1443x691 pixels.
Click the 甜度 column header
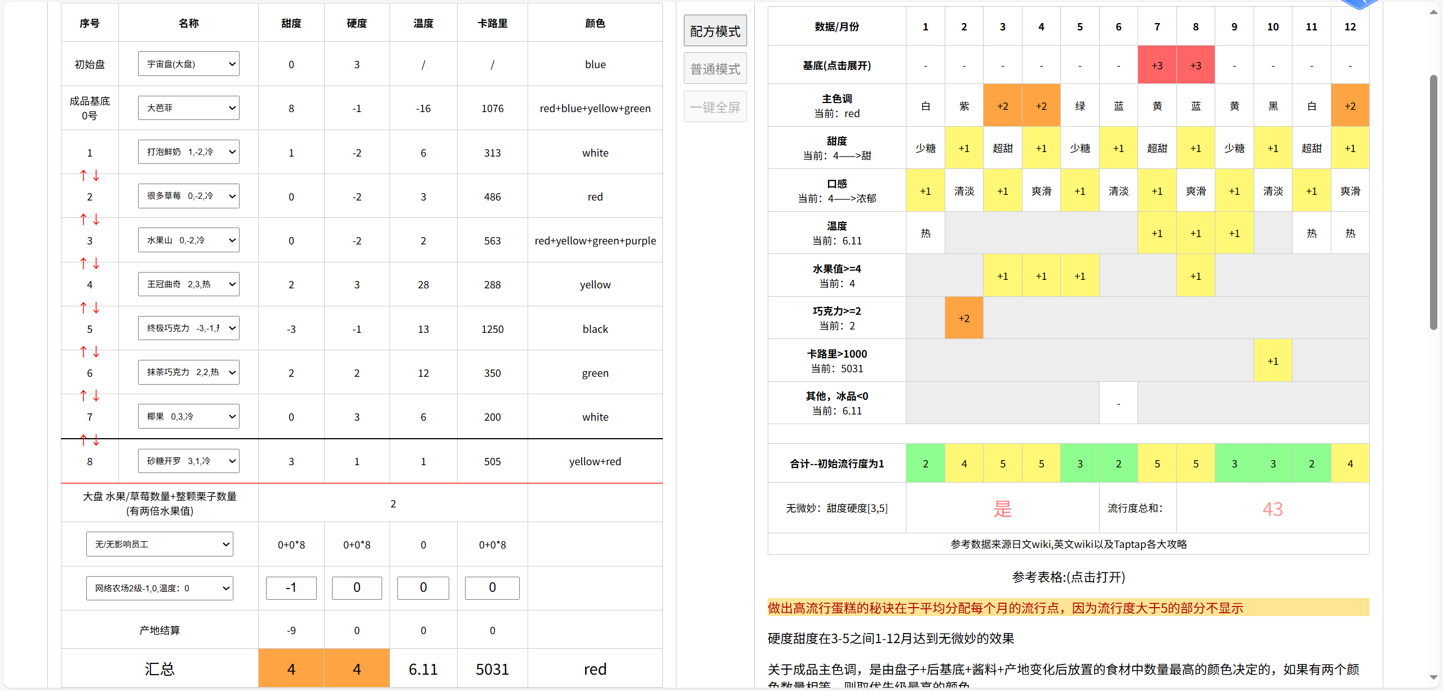[x=291, y=23]
